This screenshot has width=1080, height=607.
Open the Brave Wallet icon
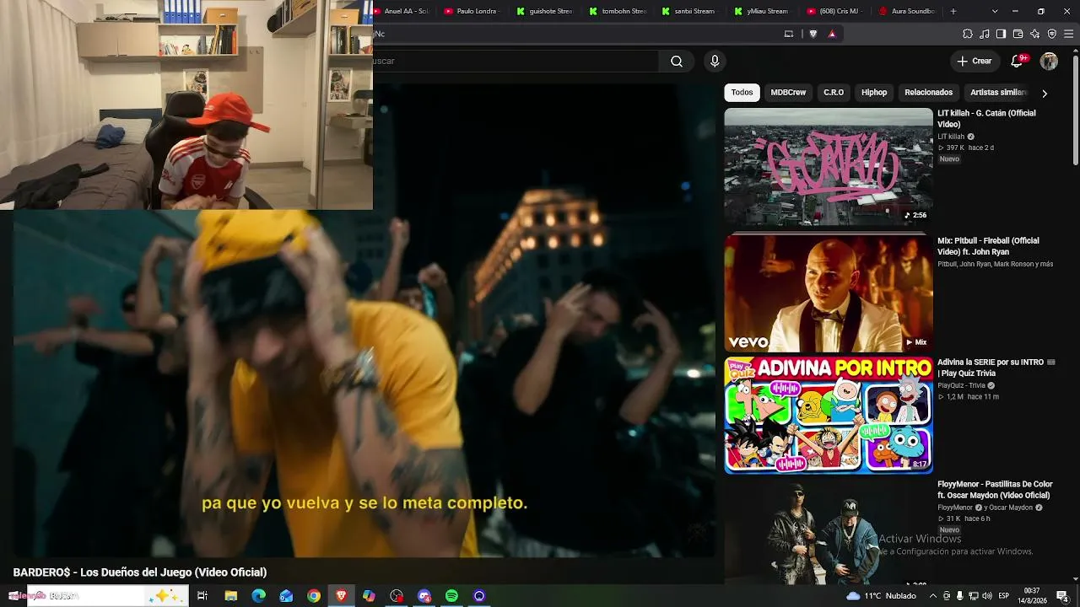click(x=1018, y=34)
